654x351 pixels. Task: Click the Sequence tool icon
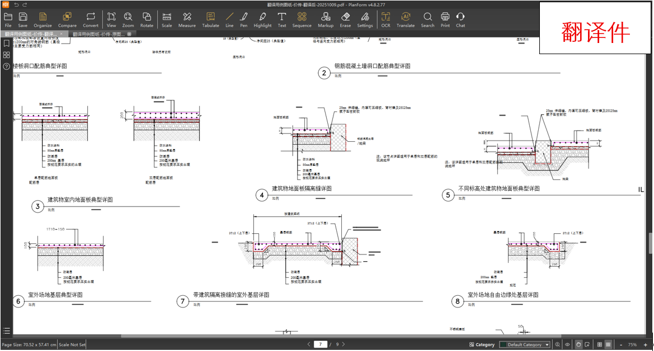click(302, 20)
